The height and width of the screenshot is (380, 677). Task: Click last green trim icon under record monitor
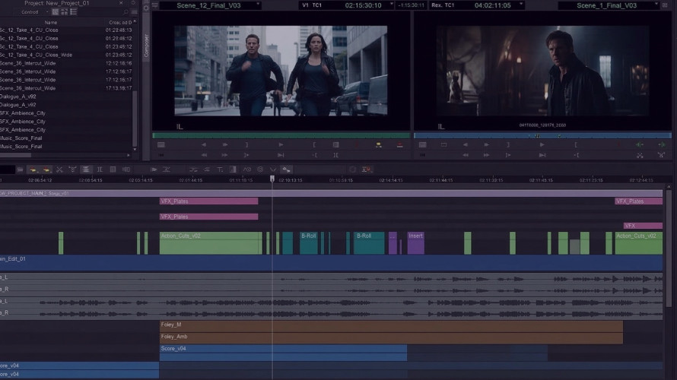click(x=661, y=145)
